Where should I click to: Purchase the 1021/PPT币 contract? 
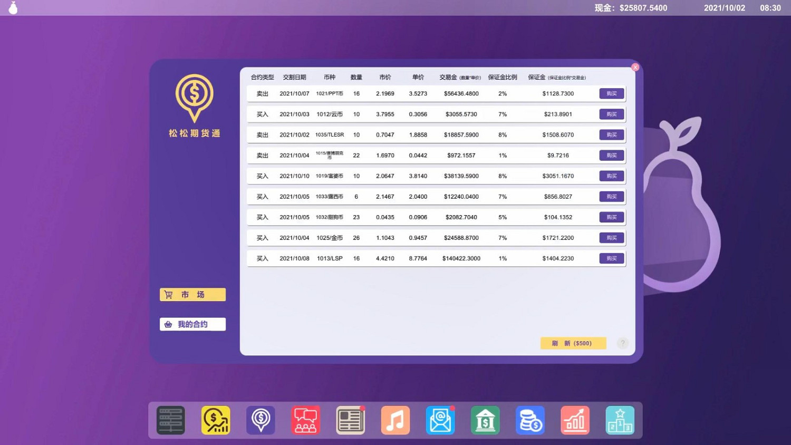point(611,93)
